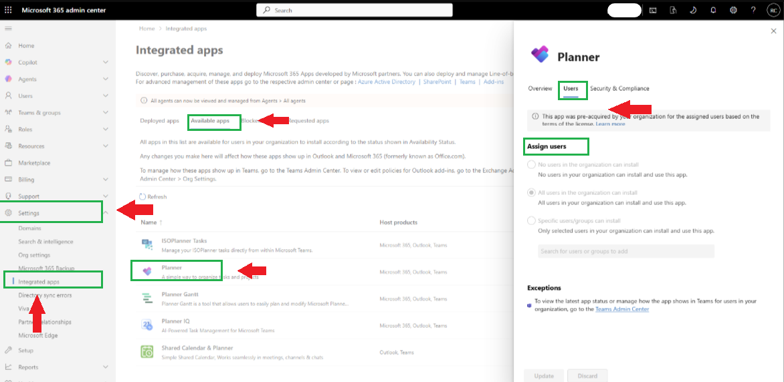The width and height of the screenshot is (784, 382).
Task: Open the SharePoint admin link
Action: point(437,81)
